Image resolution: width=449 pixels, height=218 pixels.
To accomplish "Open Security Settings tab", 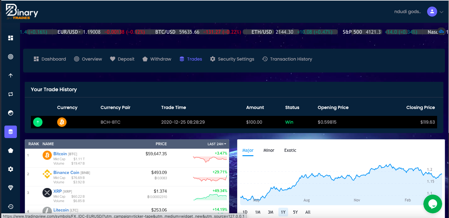I will (232, 59).
